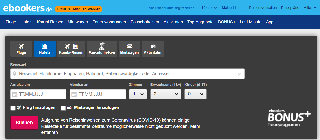Open the Zimmer dropdown
The image size is (320, 140).
138,94
